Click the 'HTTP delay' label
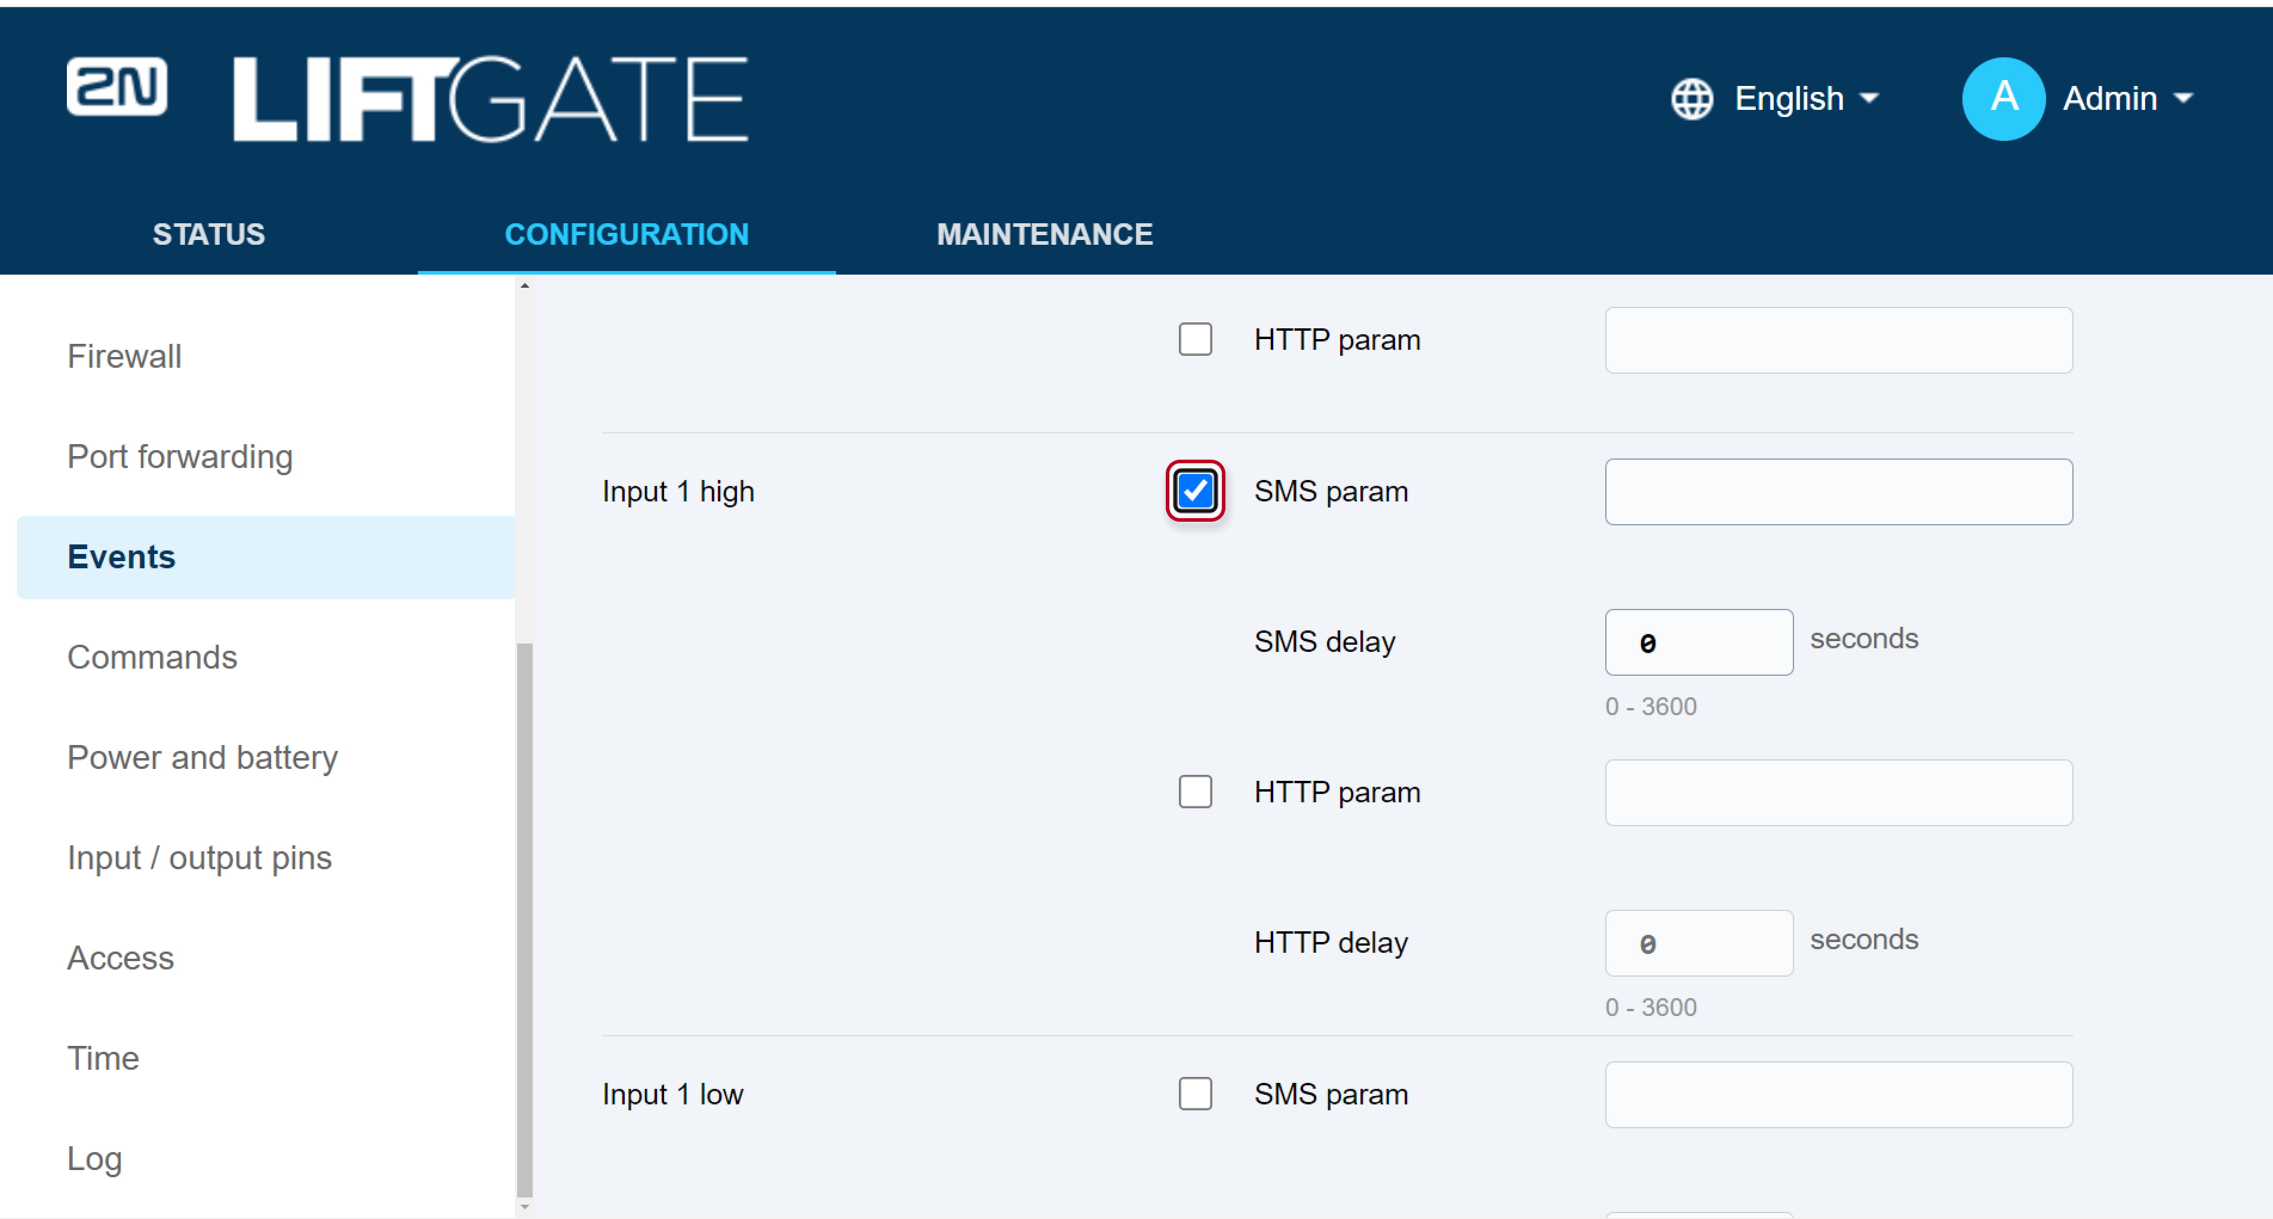2273x1219 pixels. (x=1331, y=943)
